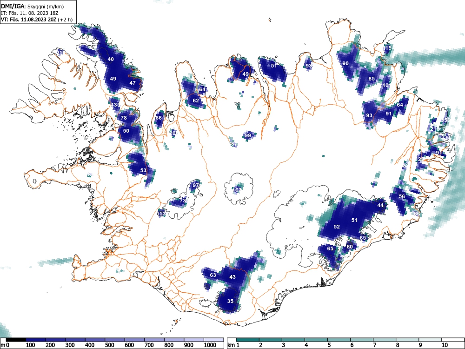Click the dark blue swatch between 100 and 200
Image resolution: width=465 pixels, height=349 pixels.
pos(36,340)
